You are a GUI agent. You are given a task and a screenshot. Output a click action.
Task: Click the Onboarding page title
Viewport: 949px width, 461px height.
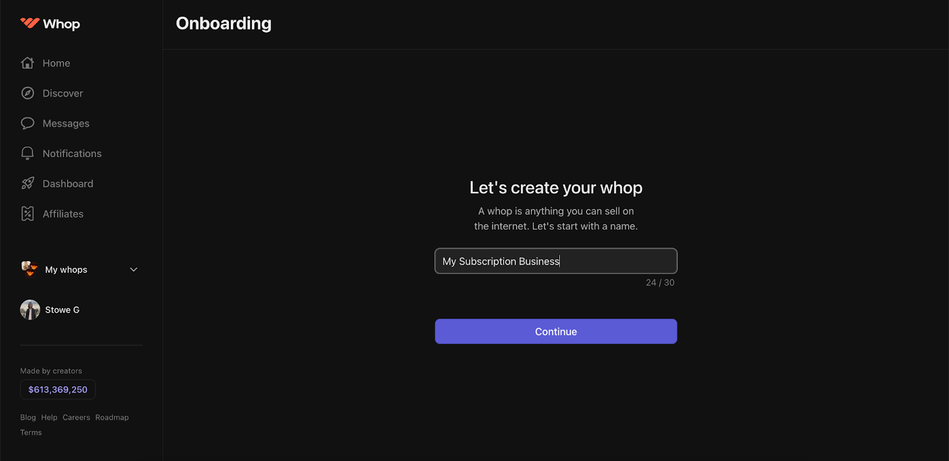click(224, 23)
